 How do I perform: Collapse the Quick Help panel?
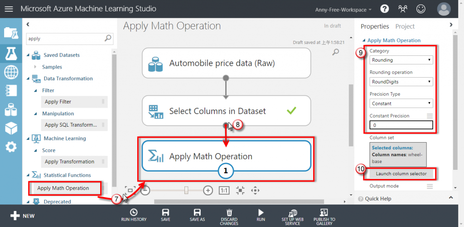(451, 197)
